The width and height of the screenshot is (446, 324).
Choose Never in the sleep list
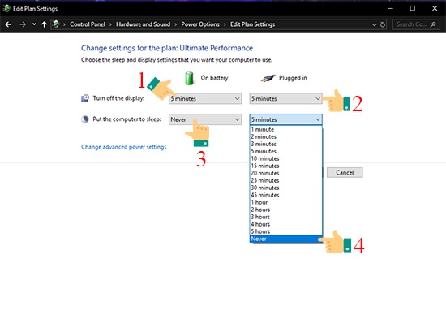pyautogui.click(x=286, y=240)
